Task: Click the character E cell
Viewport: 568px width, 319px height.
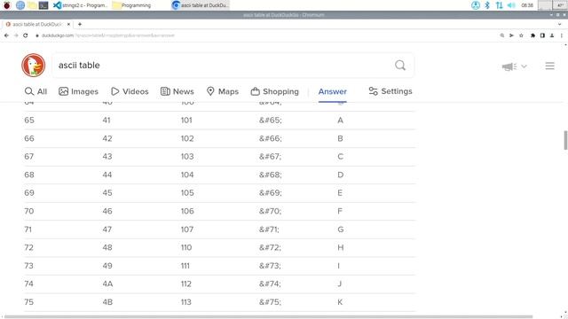Action: pyautogui.click(x=340, y=193)
